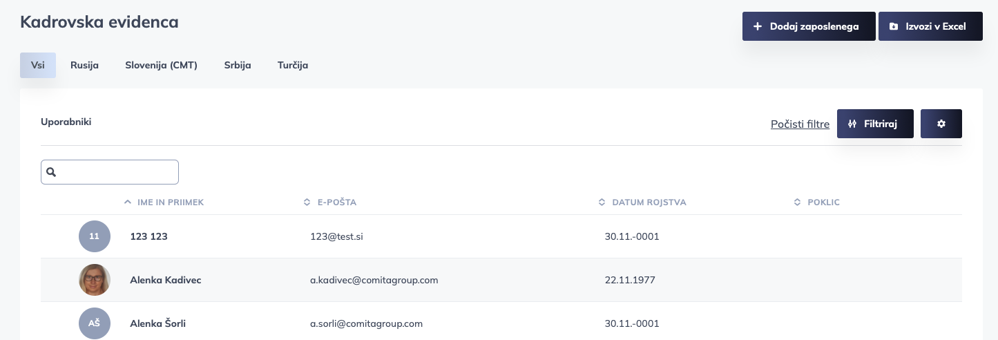998x340 pixels.
Task: Select the Srbija tab
Action: click(238, 66)
